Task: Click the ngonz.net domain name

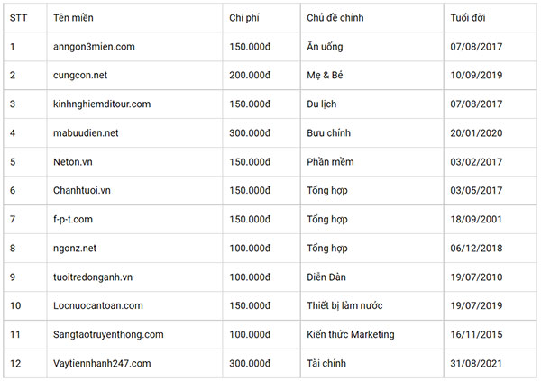Action: pos(75,249)
